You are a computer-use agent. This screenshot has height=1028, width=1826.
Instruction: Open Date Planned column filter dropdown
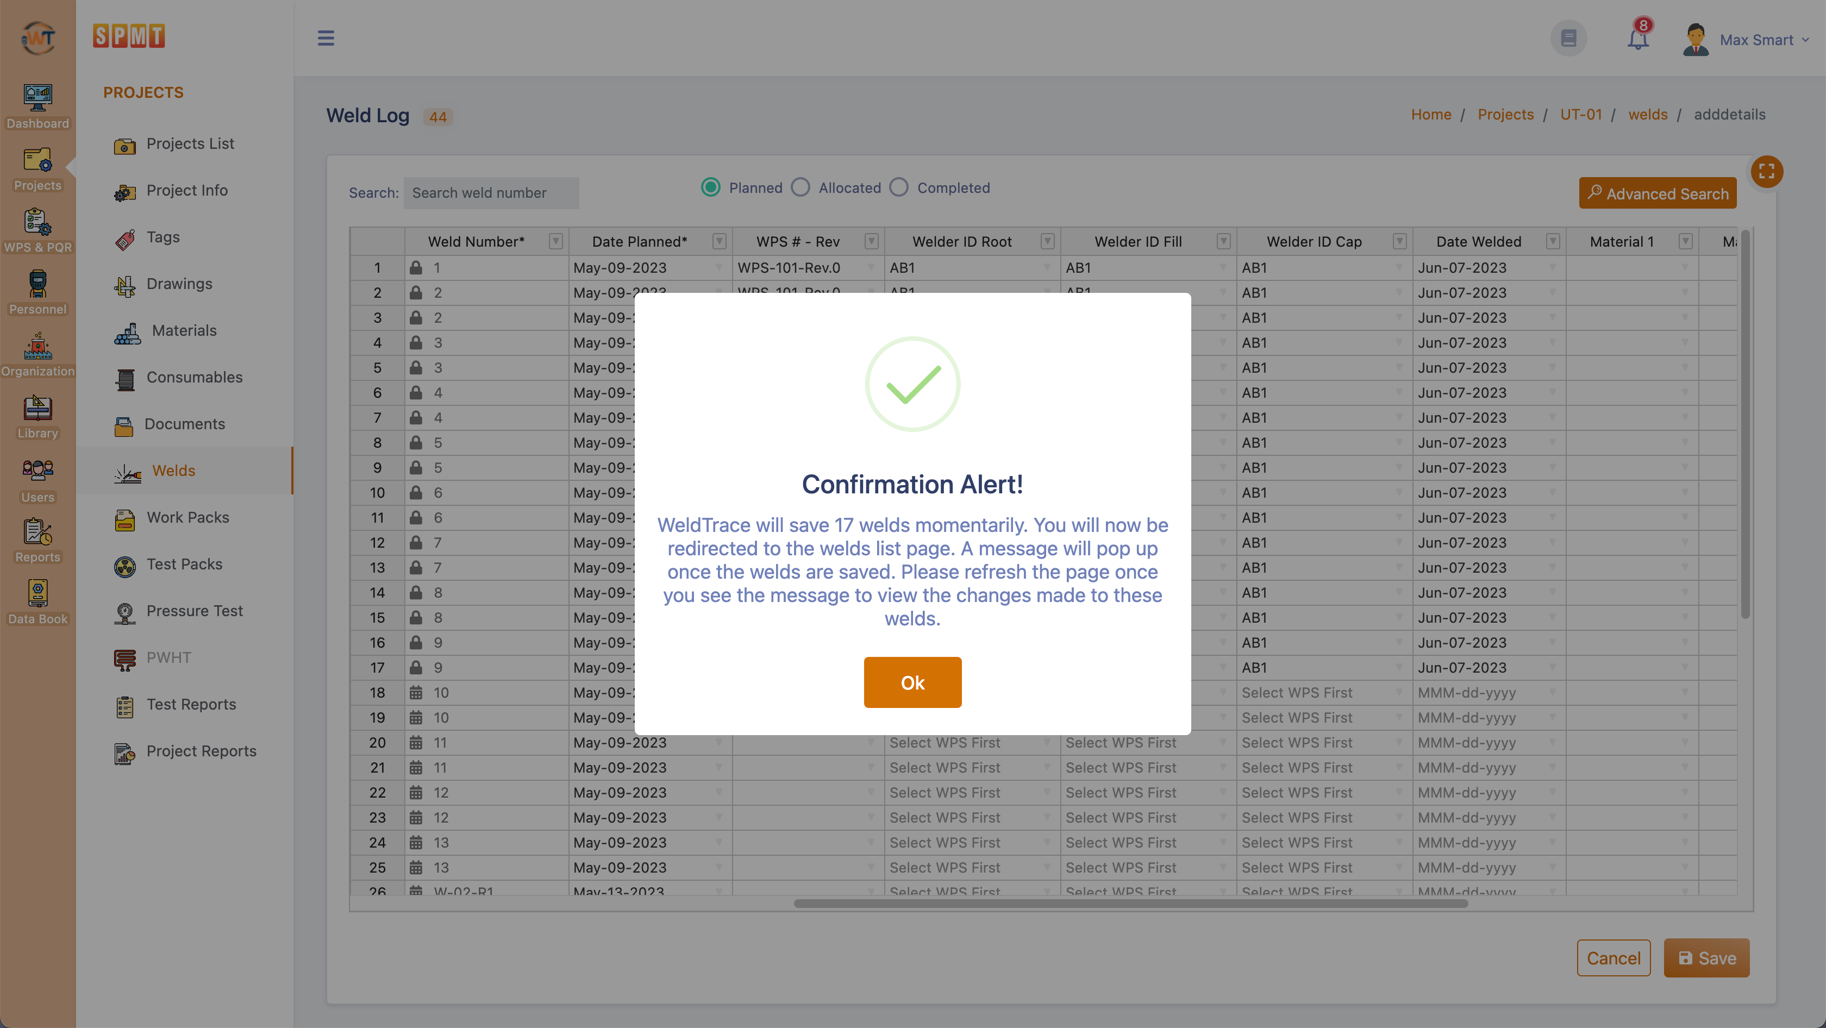pos(720,242)
